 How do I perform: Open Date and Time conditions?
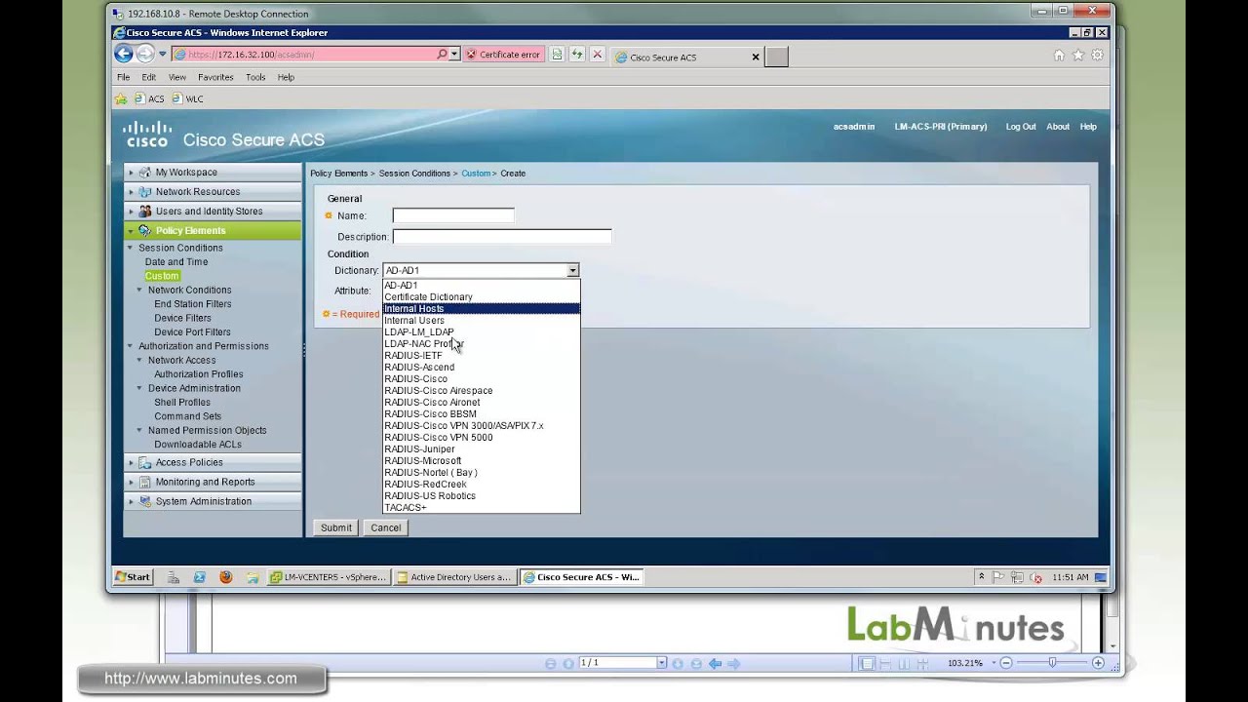[176, 262]
